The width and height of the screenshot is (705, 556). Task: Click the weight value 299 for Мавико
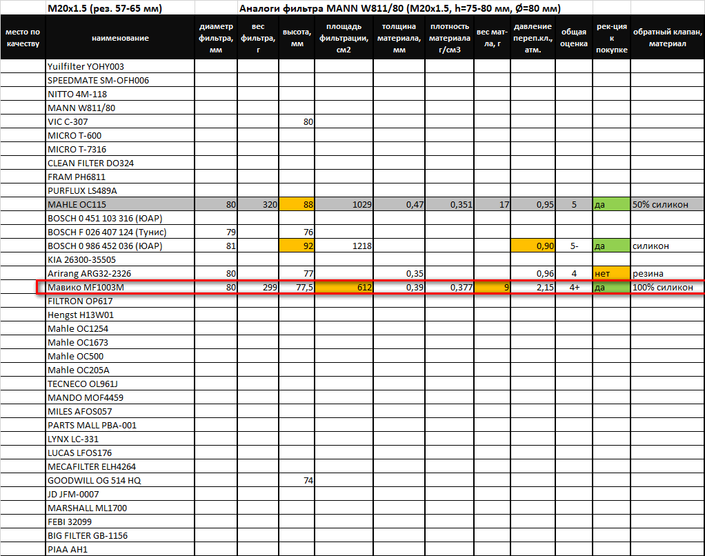258,287
